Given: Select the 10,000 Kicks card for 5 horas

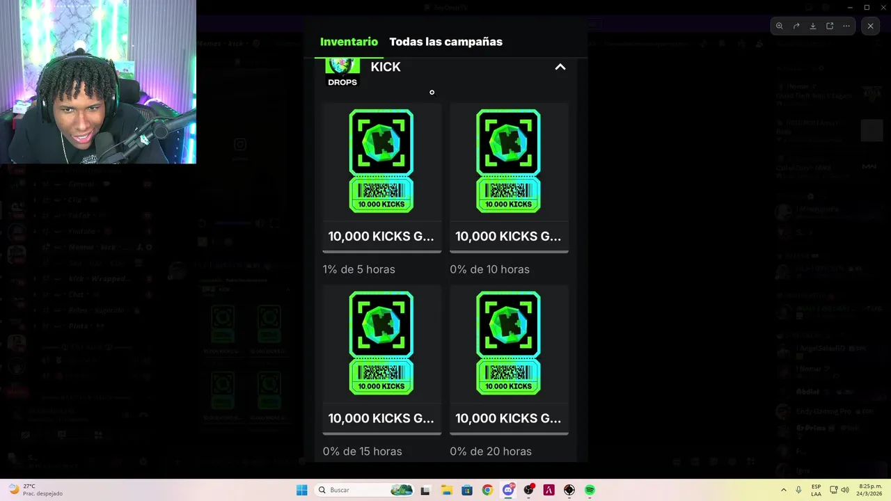Looking at the screenshot, I should [381, 177].
